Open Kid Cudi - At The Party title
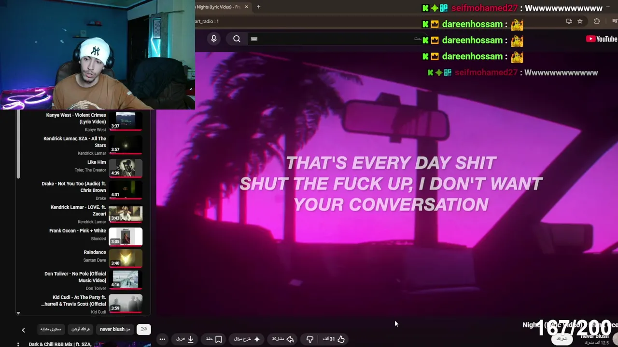 73,301
